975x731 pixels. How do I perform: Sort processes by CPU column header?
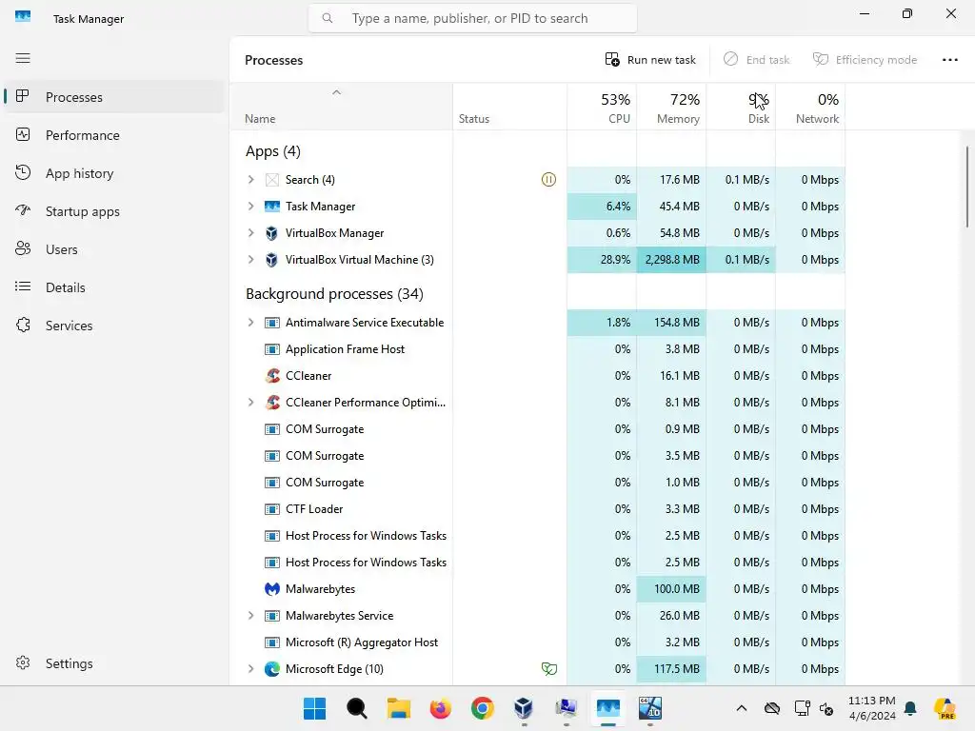(602, 107)
